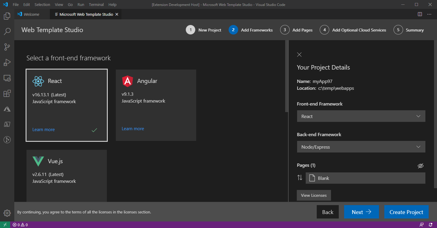Click Learn more link on React card
Viewport: 437px width, 228px height.
point(43,130)
